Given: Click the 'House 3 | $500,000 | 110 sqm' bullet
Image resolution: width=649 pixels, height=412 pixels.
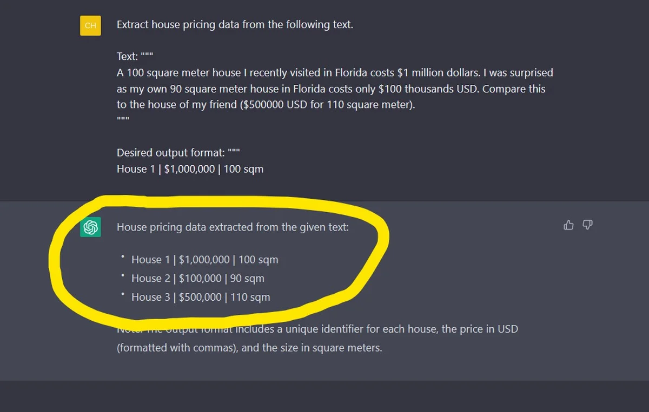Looking at the screenshot, I should click(200, 297).
